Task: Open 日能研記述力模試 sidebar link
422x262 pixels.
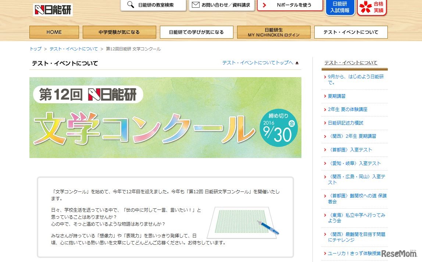Action: point(345,123)
